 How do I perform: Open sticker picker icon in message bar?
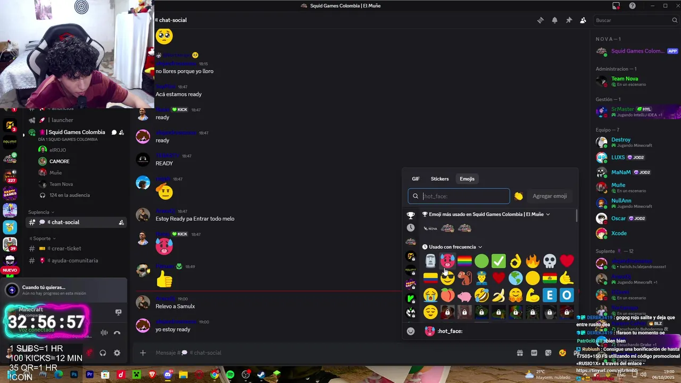[549, 353]
